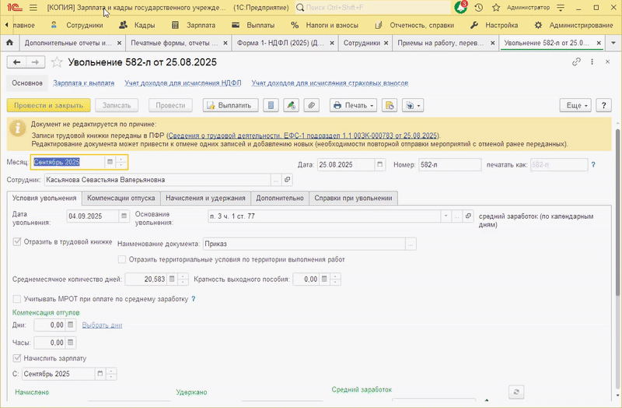Open calendar for Дата увольнения
Viewport: 622px width, 408px height.
tap(124, 216)
